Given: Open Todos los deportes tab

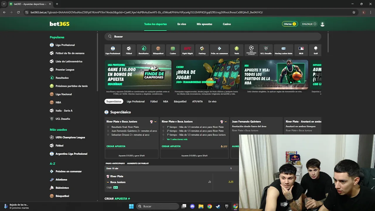Looking at the screenshot, I should [155, 24].
